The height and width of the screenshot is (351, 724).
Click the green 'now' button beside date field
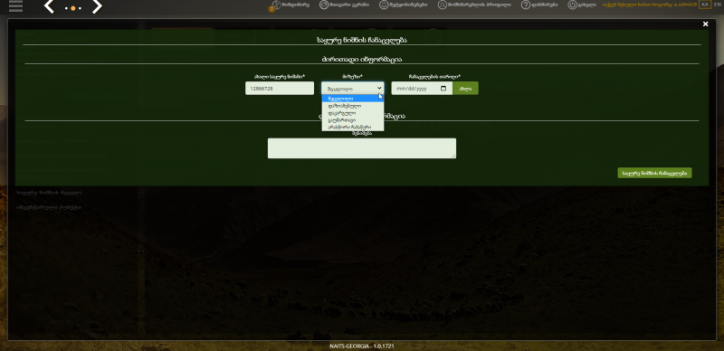pyautogui.click(x=465, y=89)
